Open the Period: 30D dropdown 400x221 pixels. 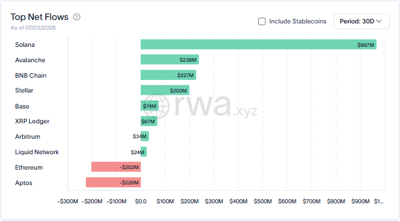point(362,21)
